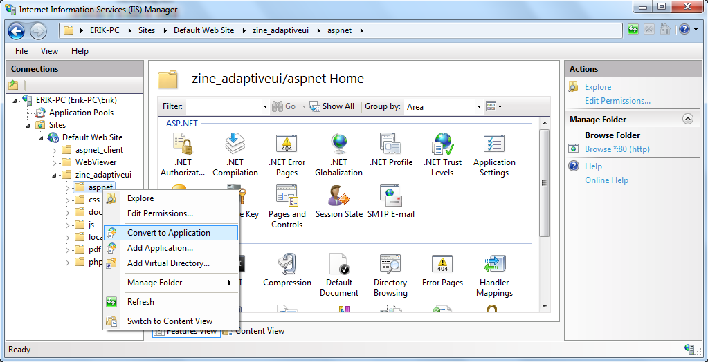Collapse the Default Web Site node
This screenshot has height=362, width=708.
click(42, 137)
